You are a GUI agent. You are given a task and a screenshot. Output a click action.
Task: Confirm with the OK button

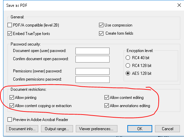(x=140, y=129)
